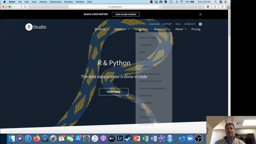Image resolution: width=256 pixels, height=144 pixels.
Task: Expand the Products navigation dropdown
Action: point(102,29)
